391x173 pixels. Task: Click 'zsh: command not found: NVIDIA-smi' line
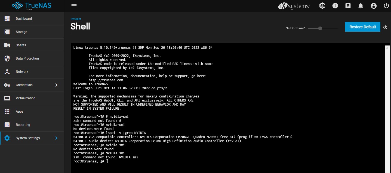[x=106, y=157]
